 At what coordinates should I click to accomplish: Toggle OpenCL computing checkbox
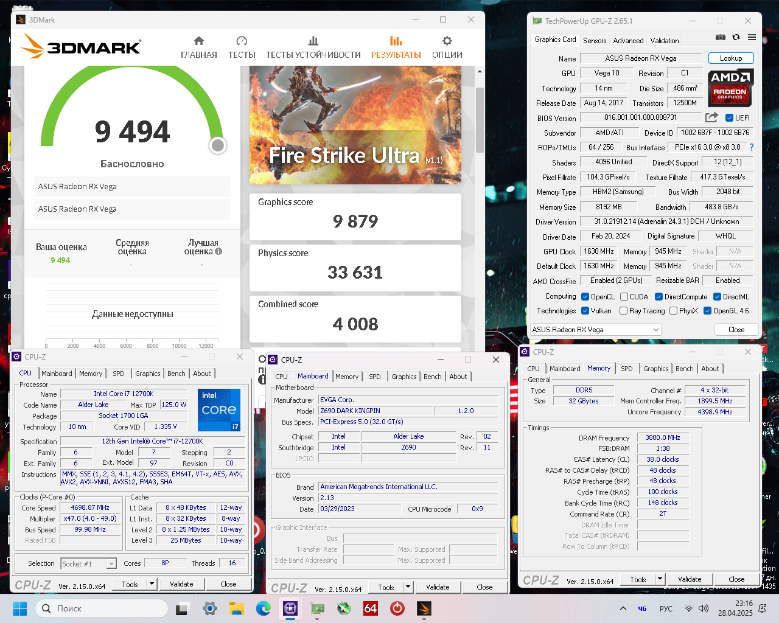585,297
